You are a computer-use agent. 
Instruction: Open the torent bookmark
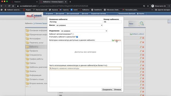coord(74,10)
